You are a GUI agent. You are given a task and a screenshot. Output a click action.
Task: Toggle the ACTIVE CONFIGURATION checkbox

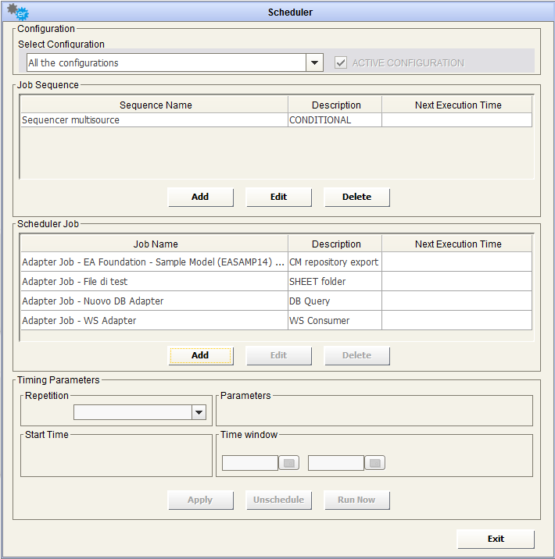click(340, 63)
